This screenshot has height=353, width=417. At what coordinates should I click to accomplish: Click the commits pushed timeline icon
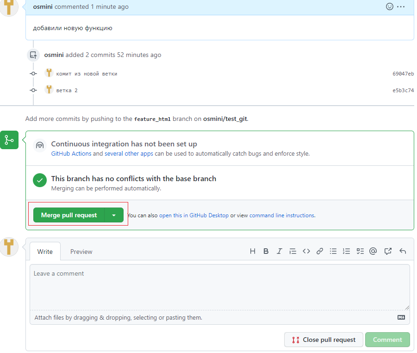point(33,55)
